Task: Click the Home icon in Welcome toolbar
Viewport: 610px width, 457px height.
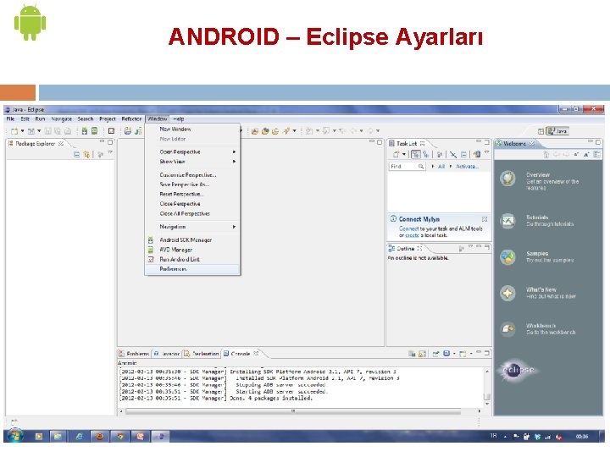Action: [x=546, y=154]
